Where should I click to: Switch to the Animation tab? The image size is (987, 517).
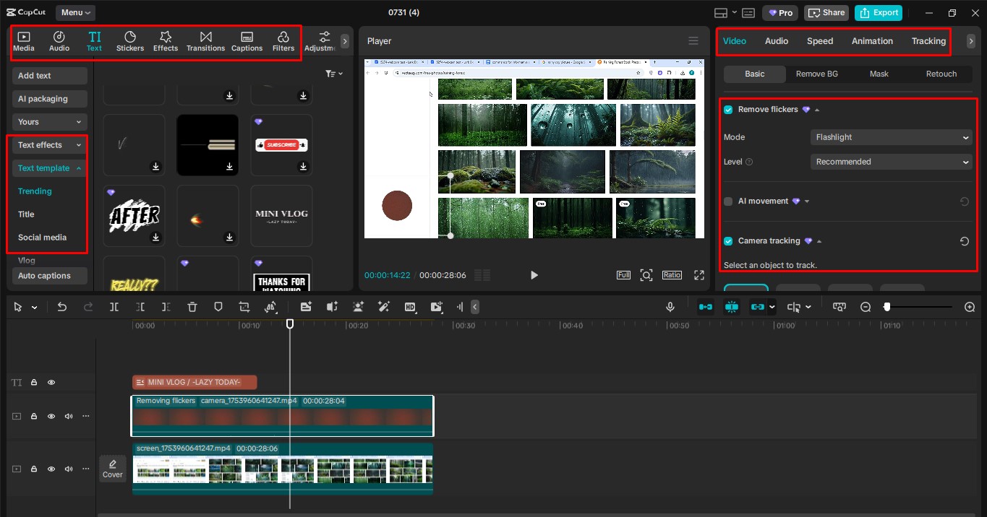click(872, 41)
